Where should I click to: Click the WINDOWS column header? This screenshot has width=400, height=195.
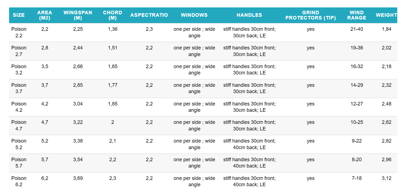pyautogui.click(x=194, y=15)
